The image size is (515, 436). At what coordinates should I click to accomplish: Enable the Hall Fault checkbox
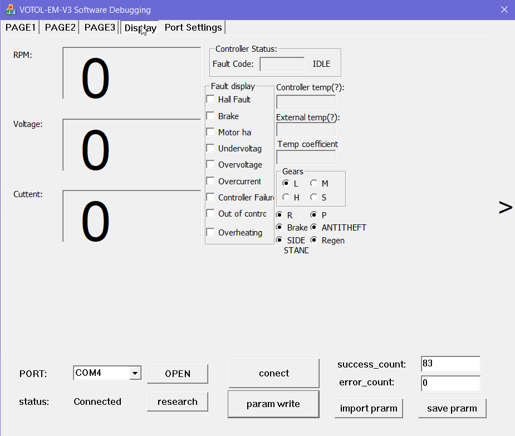(210, 100)
